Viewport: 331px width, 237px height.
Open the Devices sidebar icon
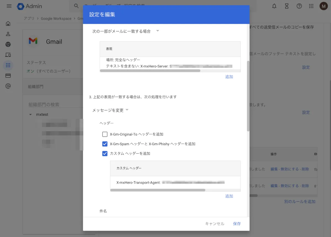pyautogui.click(x=8, y=55)
